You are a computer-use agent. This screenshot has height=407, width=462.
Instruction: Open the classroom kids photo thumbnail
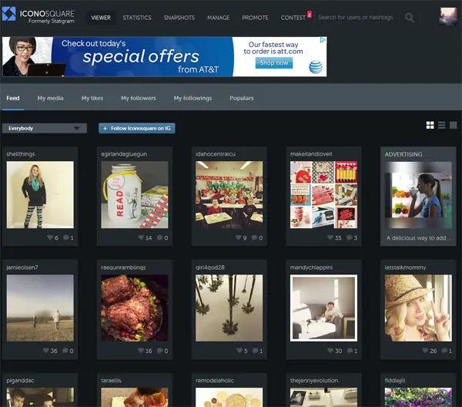229,195
